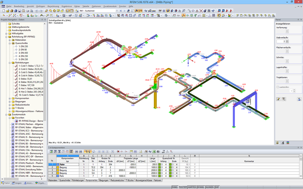Open the Berechnung menu
The width and height of the screenshot is (303, 189).
[x=53, y=6]
